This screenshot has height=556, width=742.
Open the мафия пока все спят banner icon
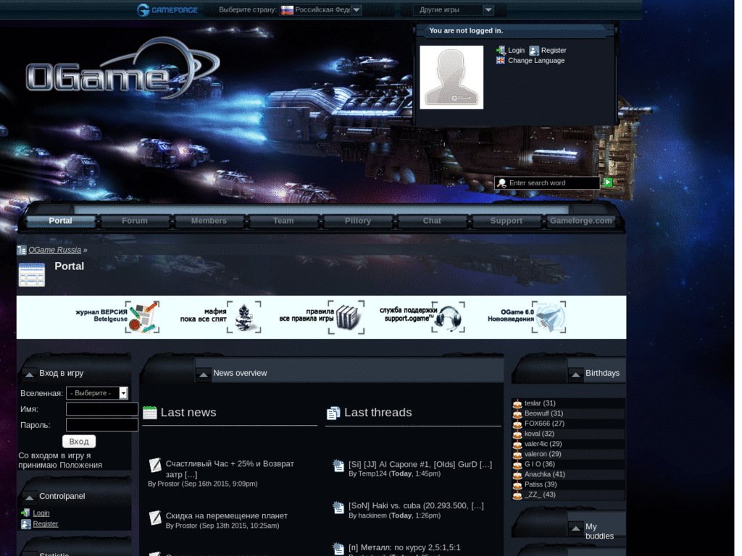tap(244, 317)
